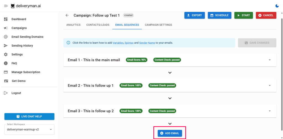Viewport: 283px width, 139px height.
Task: Open the Variables help link
Action: [x=118, y=43]
